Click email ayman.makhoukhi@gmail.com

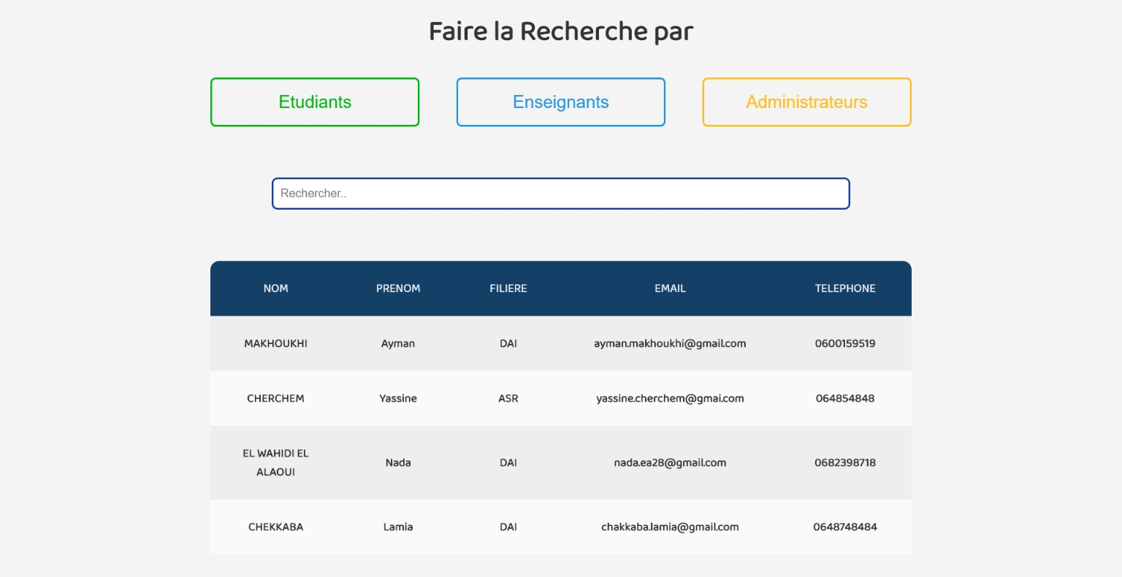click(x=670, y=343)
